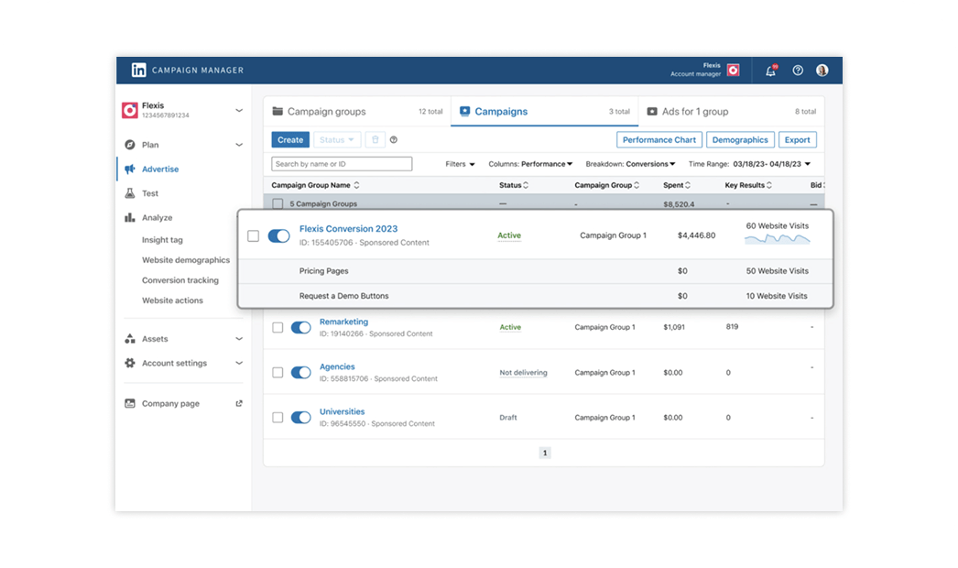958x568 pixels.
Task: Click the user profile avatar
Action: coord(822,71)
